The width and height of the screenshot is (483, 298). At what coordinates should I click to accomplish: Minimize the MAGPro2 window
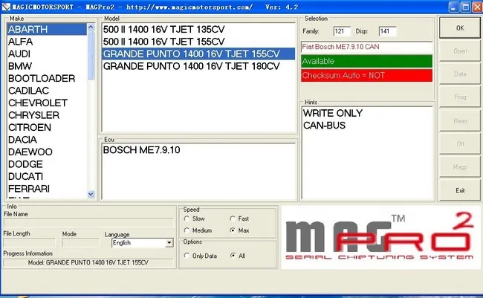453,7
